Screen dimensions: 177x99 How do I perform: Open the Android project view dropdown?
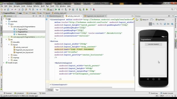point(10,16)
